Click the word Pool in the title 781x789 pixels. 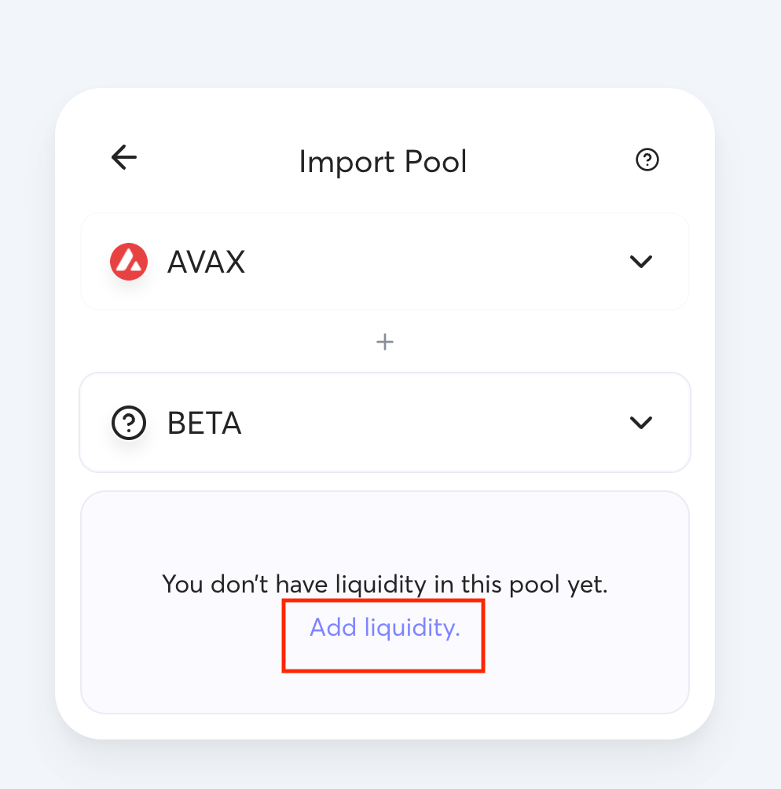tap(435, 162)
